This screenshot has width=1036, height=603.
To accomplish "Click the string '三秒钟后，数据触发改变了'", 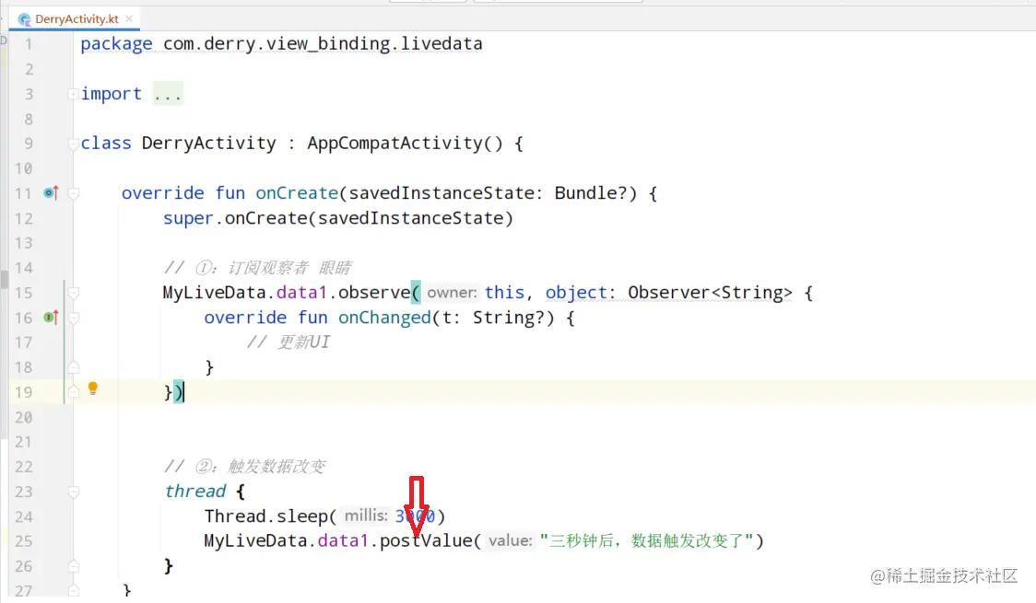I will [x=647, y=541].
